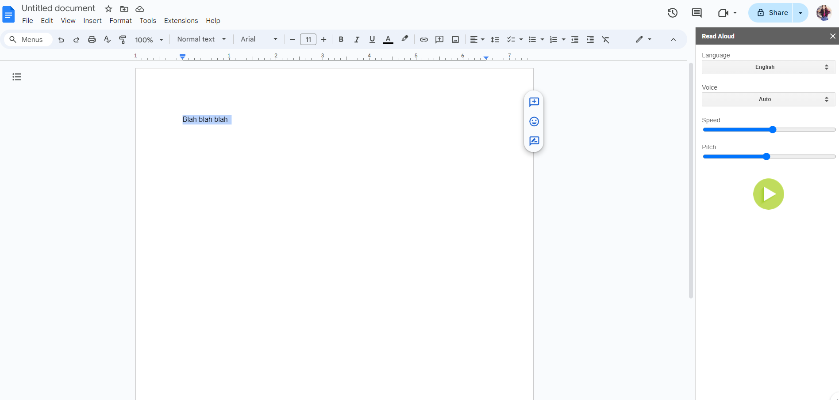Viewport: 839px width, 400px height.
Task: Insert a link using toolbar icon
Action: pyautogui.click(x=423, y=40)
